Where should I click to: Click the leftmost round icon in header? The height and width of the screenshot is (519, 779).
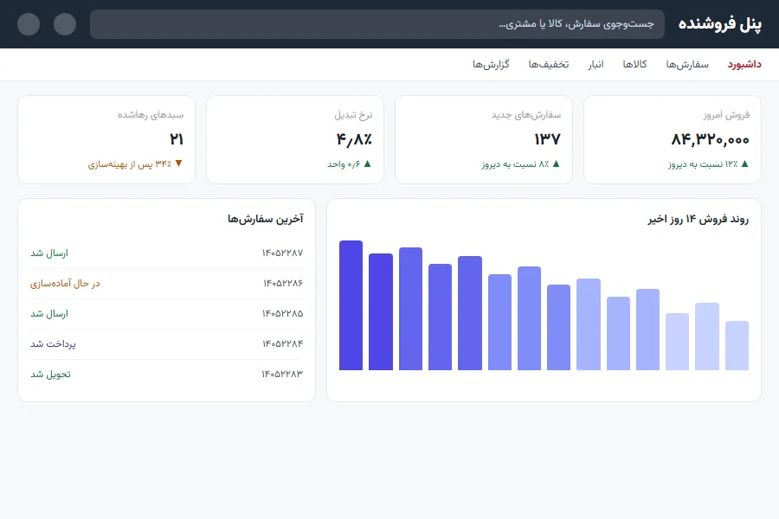pos(29,24)
